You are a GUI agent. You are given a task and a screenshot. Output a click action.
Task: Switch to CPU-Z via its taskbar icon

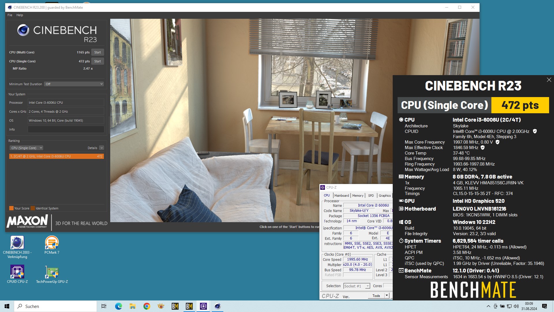pyautogui.click(x=203, y=306)
